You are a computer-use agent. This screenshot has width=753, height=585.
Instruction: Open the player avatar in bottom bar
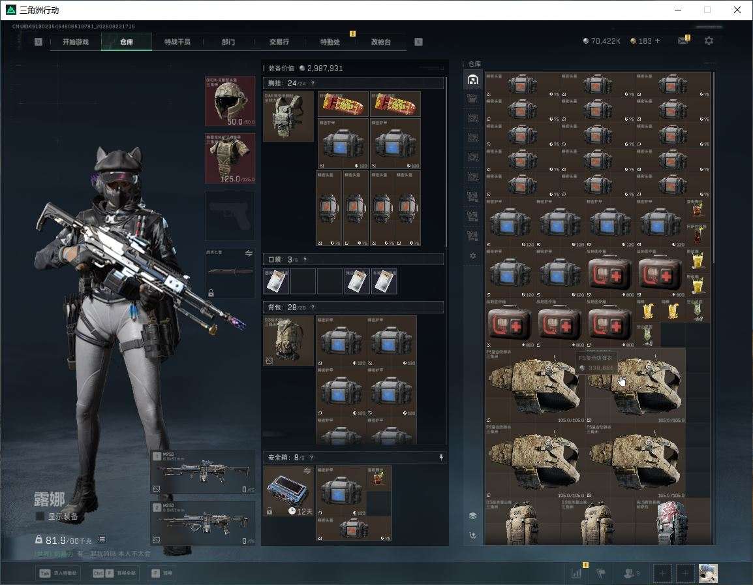[709, 573]
